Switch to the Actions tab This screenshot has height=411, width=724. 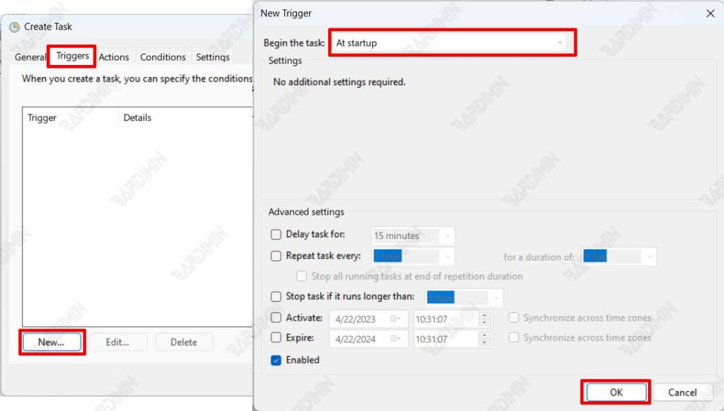click(x=114, y=58)
